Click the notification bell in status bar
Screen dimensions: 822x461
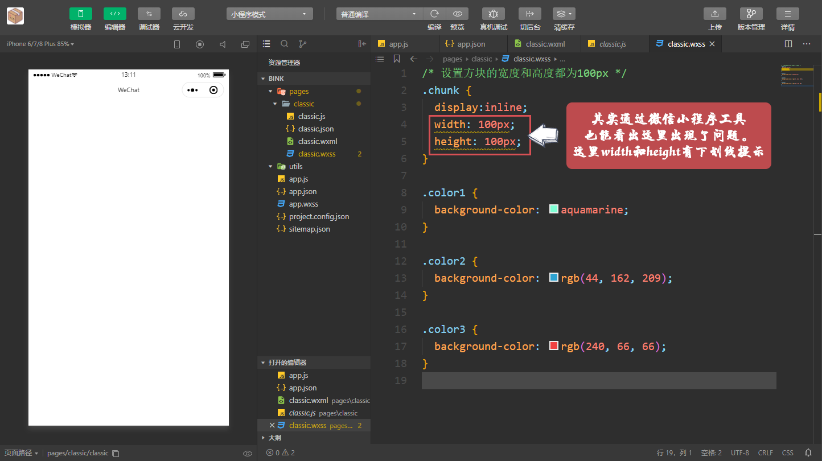[808, 452]
